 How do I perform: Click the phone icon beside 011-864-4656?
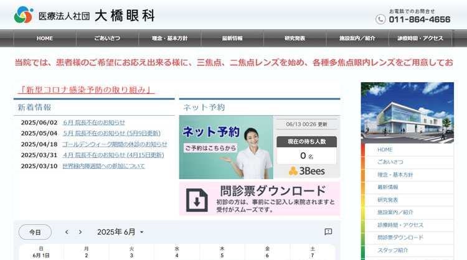(380, 19)
